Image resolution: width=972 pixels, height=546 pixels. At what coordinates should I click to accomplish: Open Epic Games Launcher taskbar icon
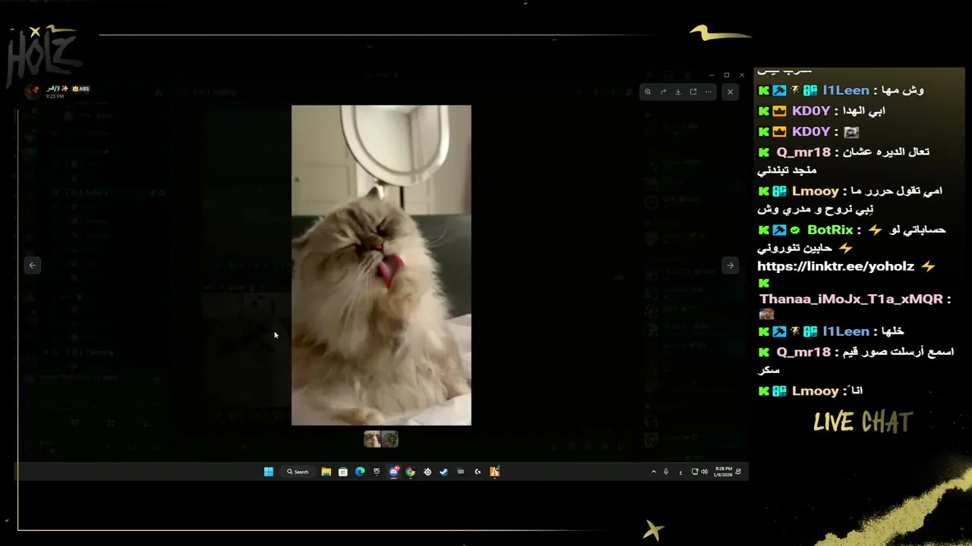tap(377, 472)
